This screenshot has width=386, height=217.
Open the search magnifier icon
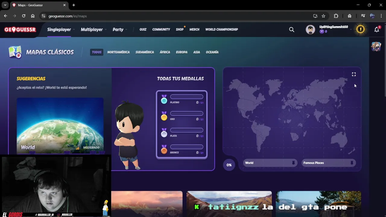coord(292,30)
